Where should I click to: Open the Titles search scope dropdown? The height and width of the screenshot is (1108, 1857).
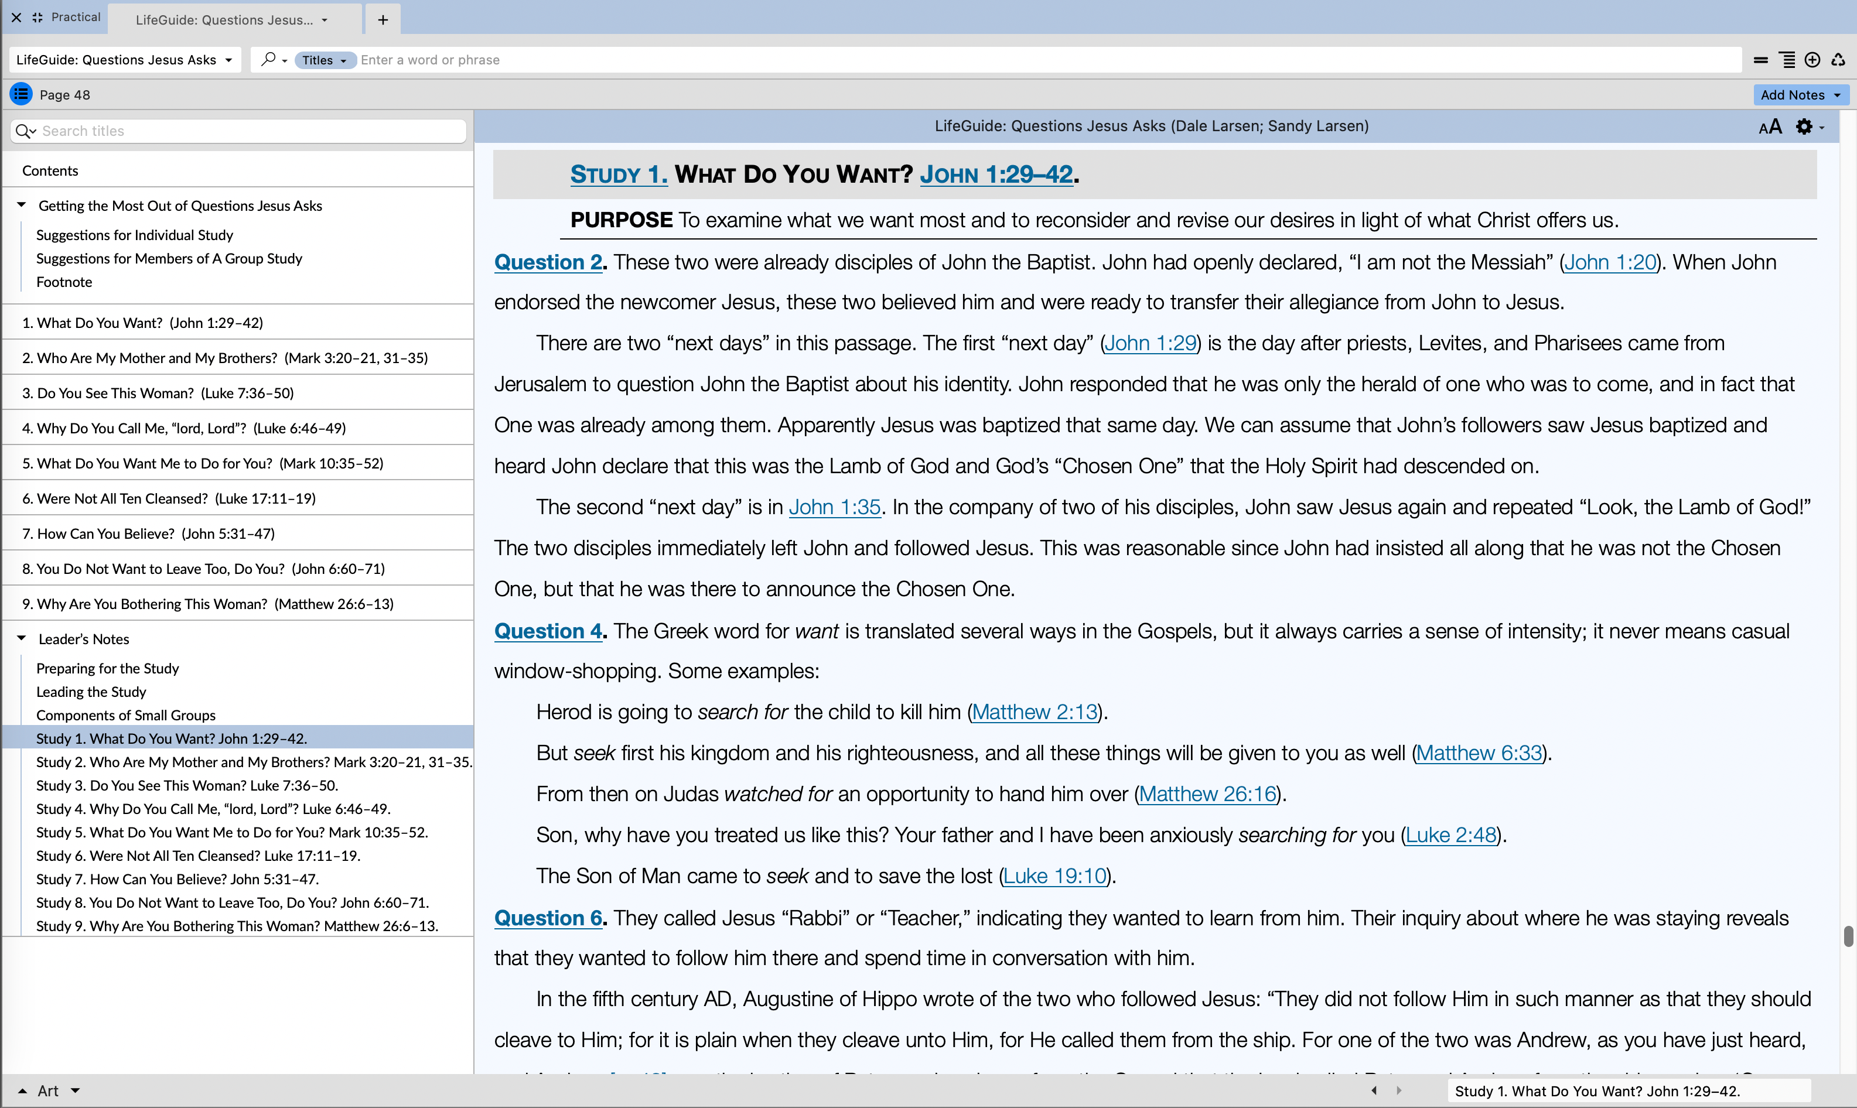coord(324,60)
